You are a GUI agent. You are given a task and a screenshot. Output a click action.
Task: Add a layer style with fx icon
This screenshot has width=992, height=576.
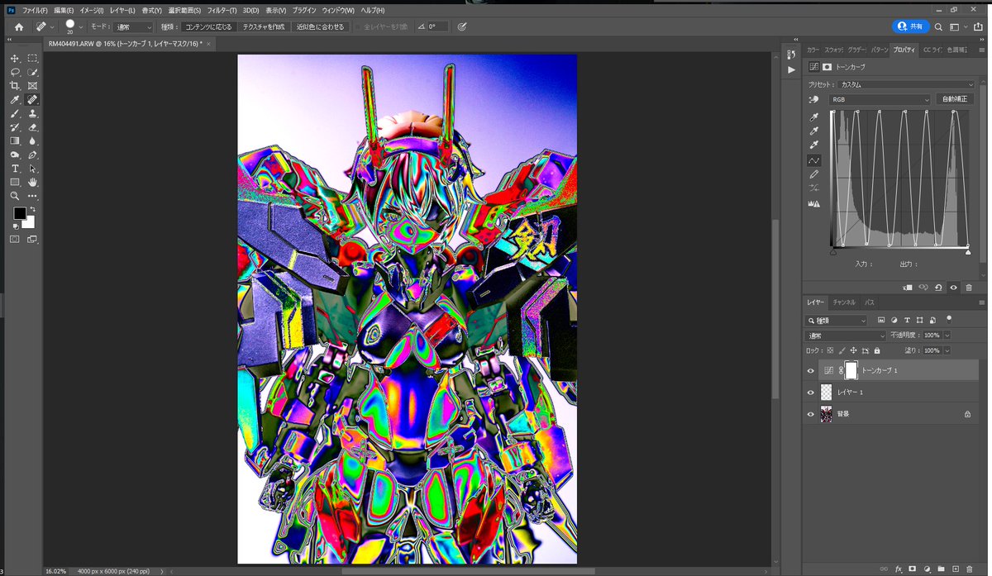pyautogui.click(x=898, y=569)
